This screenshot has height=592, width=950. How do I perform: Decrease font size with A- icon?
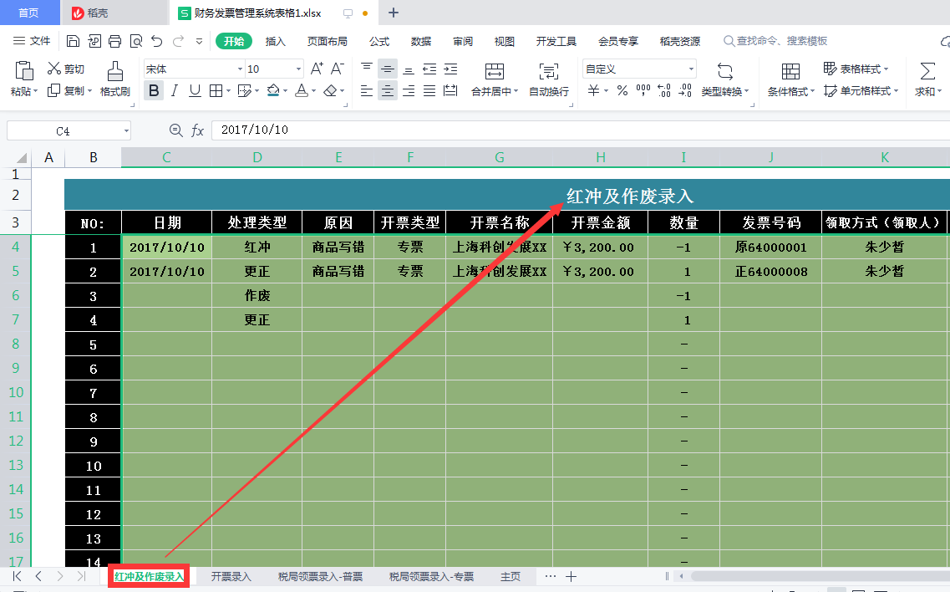[x=338, y=69]
